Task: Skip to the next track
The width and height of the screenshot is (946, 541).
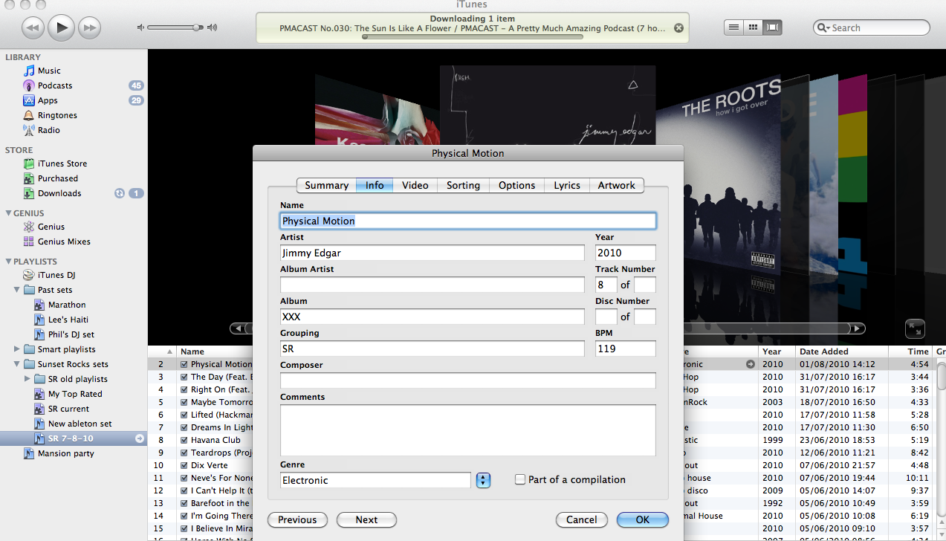Action: coord(89,28)
